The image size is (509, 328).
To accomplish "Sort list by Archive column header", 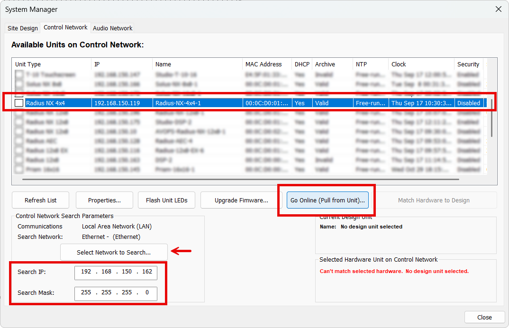I will (x=333, y=64).
